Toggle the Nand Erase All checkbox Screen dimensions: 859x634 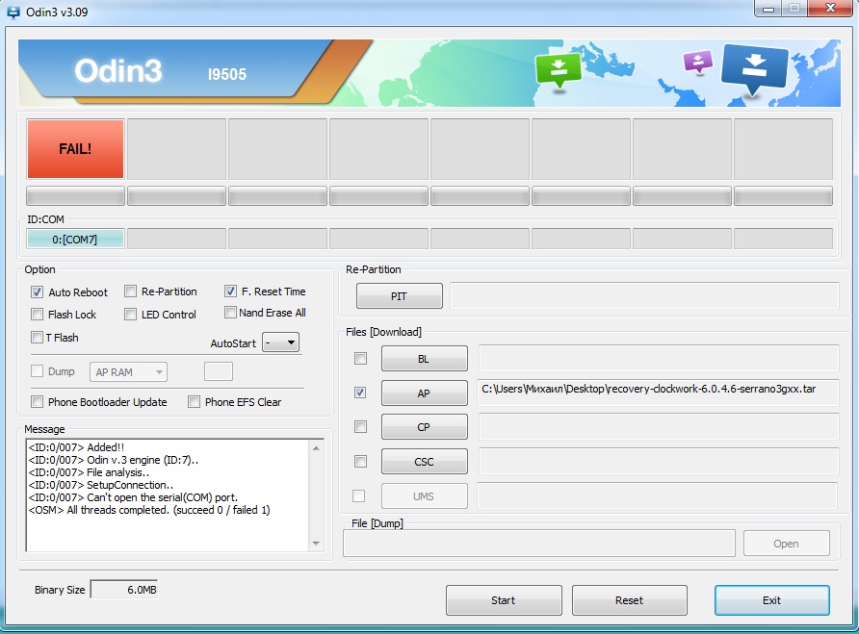(x=230, y=313)
